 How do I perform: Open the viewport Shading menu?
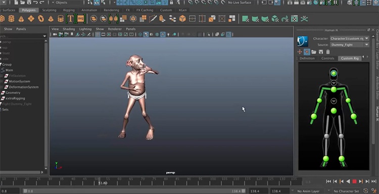click(69, 29)
